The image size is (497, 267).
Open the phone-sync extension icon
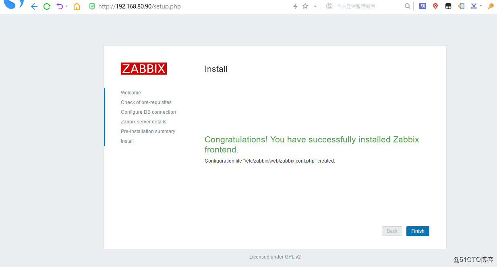(461, 6)
